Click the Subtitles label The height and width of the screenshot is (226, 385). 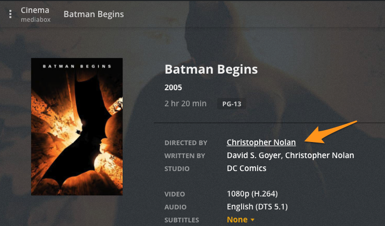point(181,220)
